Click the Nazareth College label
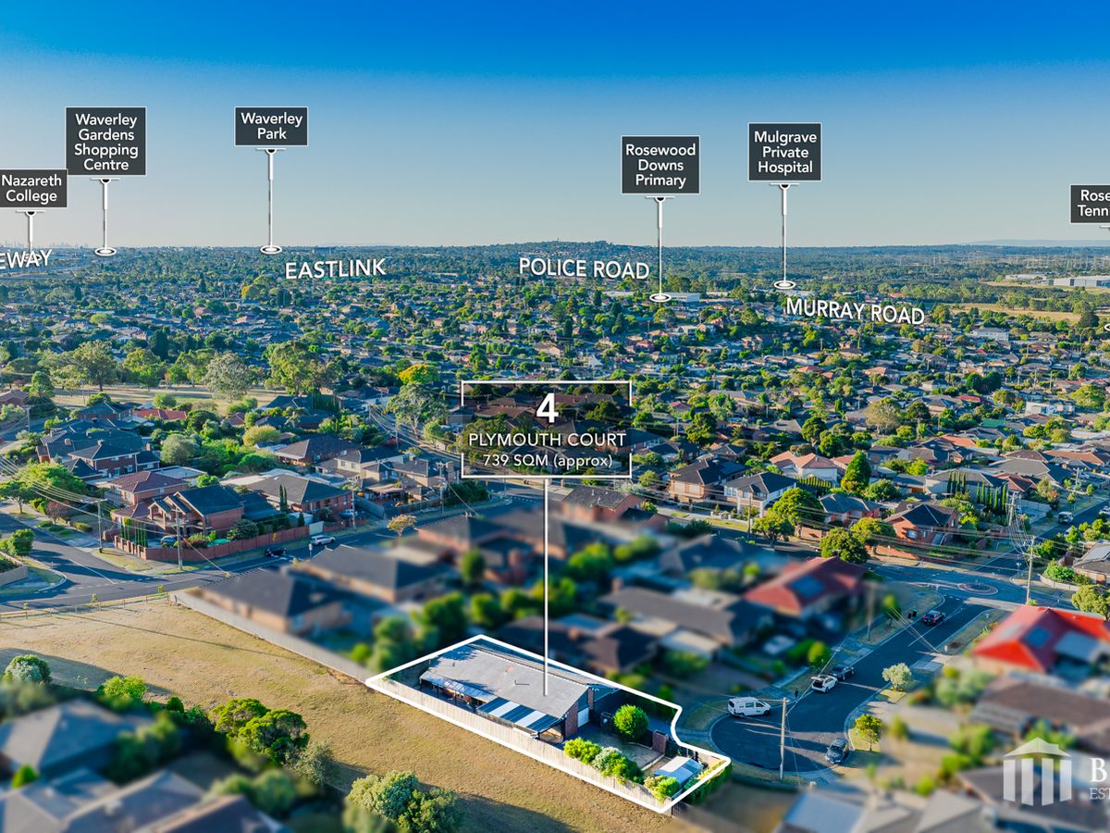This screenshot has height=833, width=1110. [32, 188]
